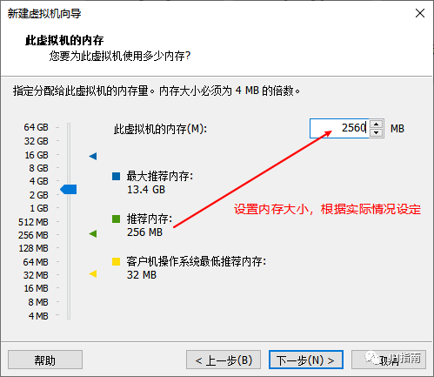
Task: Click the memory size input field
Action: (339, 128)
